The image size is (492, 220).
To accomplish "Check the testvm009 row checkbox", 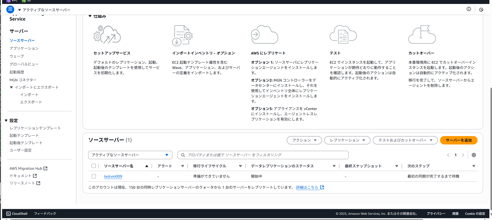I will 94,176.
